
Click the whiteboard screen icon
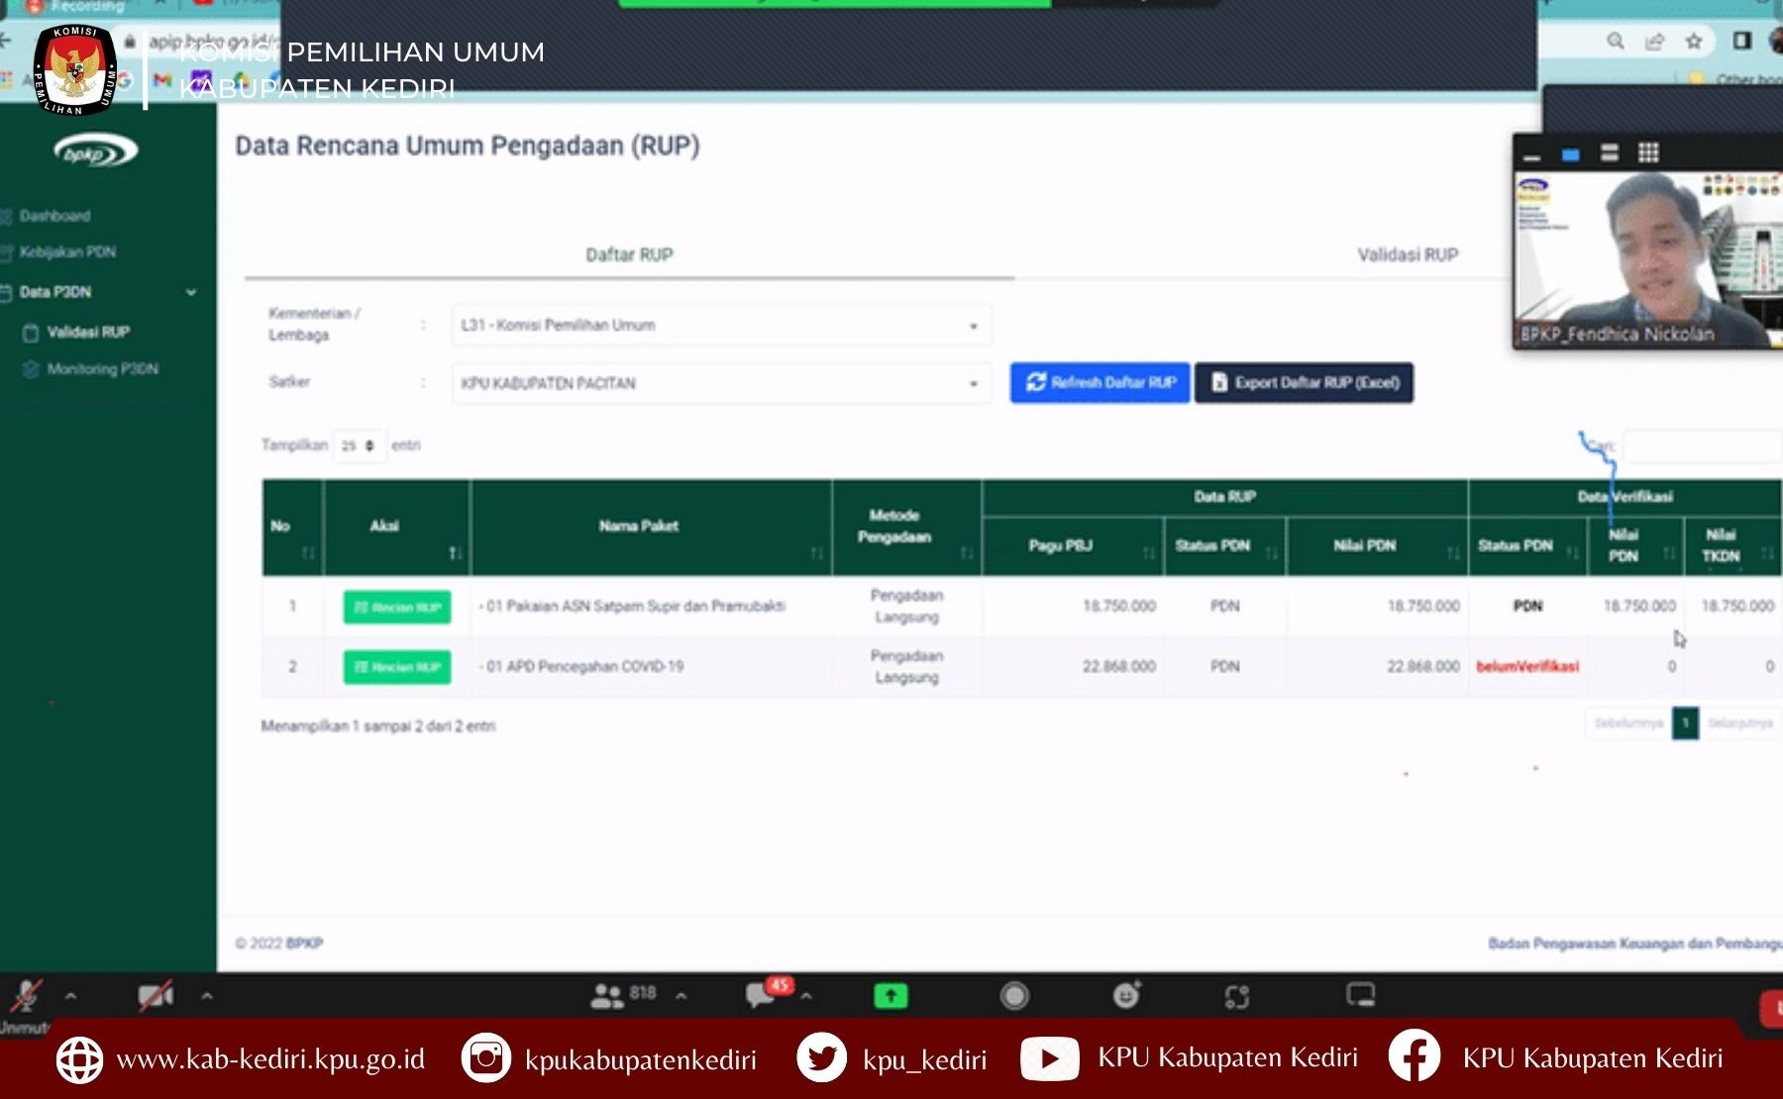click(x=1360, y=995)
